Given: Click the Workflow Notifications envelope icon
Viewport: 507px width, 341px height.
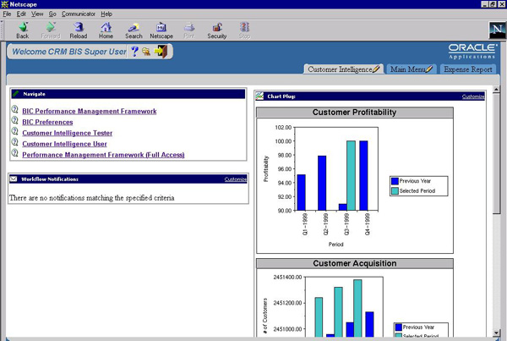Looking at the screenshot, I should [x=14, y=179].
